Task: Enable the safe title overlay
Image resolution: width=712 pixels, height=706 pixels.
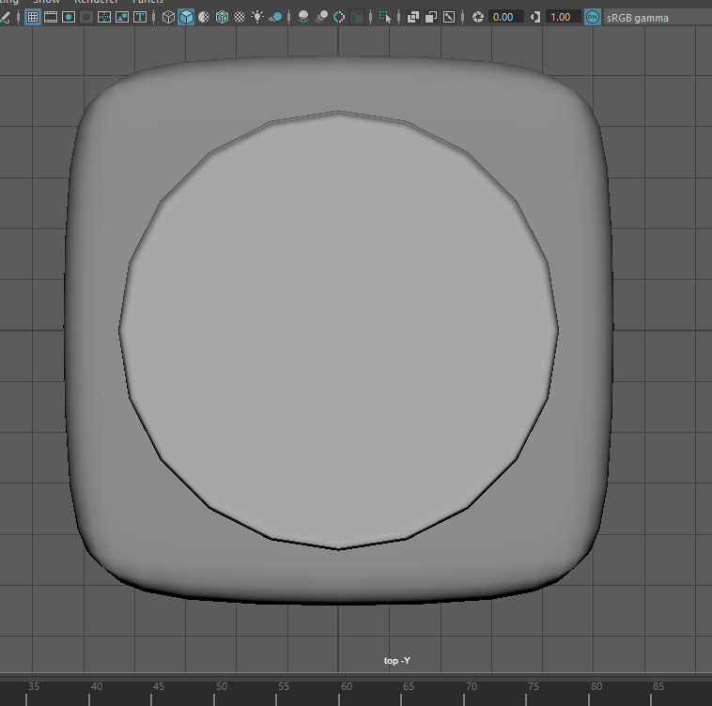Action: [140, 17]
